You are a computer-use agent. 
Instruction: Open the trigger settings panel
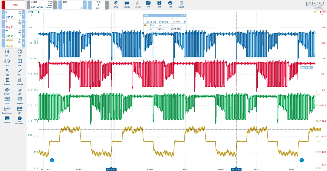[72, 5]
